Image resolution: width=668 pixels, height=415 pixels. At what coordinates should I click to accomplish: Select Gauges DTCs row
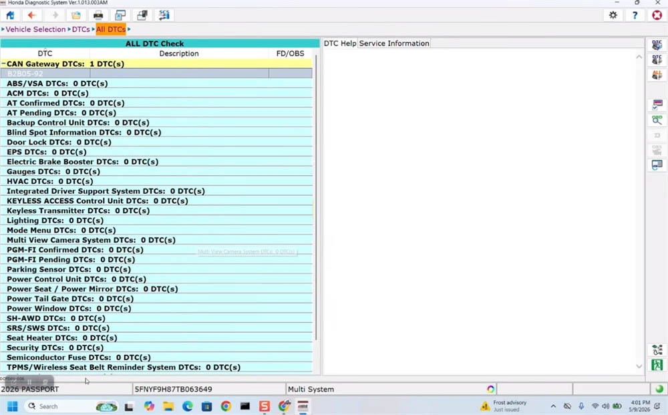[156, 171]
